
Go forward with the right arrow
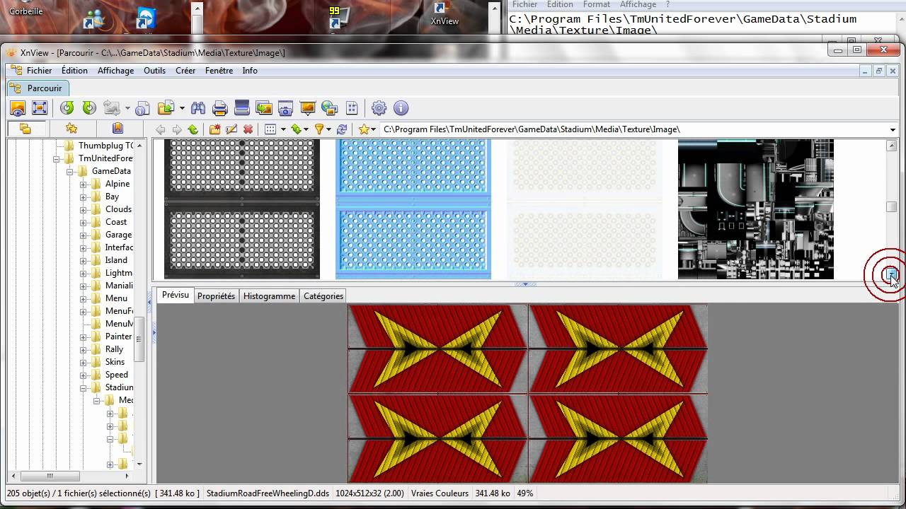pyautogui.click(x=176, y=129)
